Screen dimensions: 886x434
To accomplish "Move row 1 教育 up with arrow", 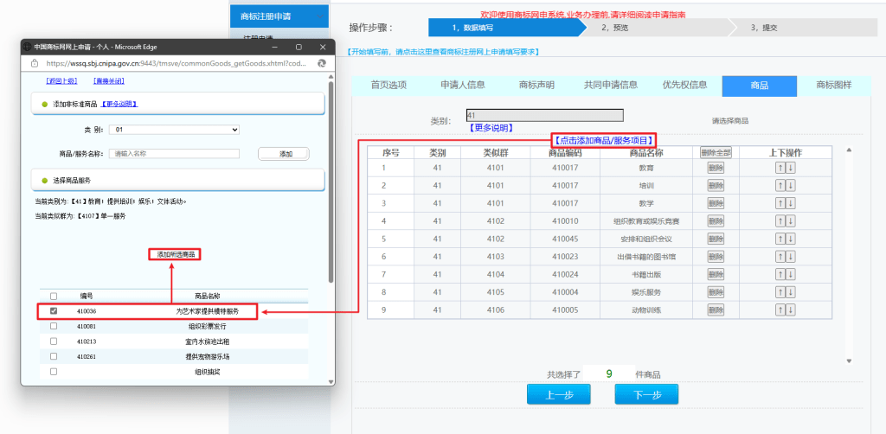I will click(x=780, y=169).
